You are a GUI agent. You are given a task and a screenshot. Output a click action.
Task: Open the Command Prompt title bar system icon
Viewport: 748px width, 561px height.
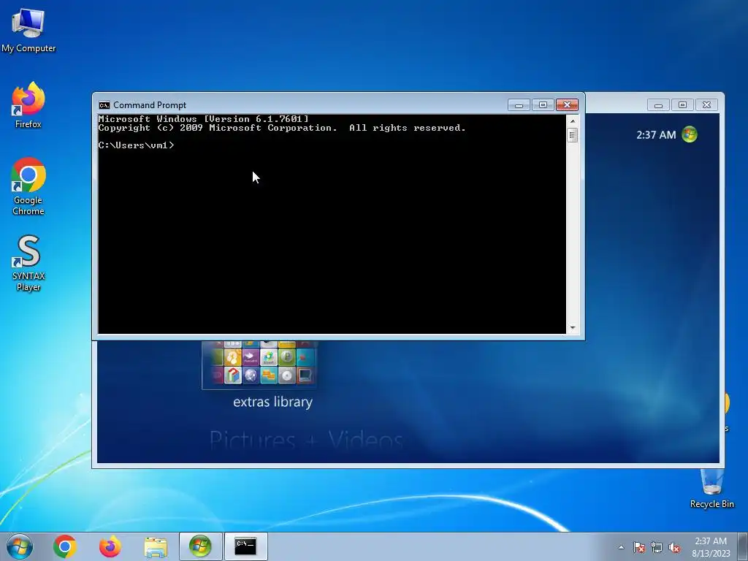pos(104,105)
